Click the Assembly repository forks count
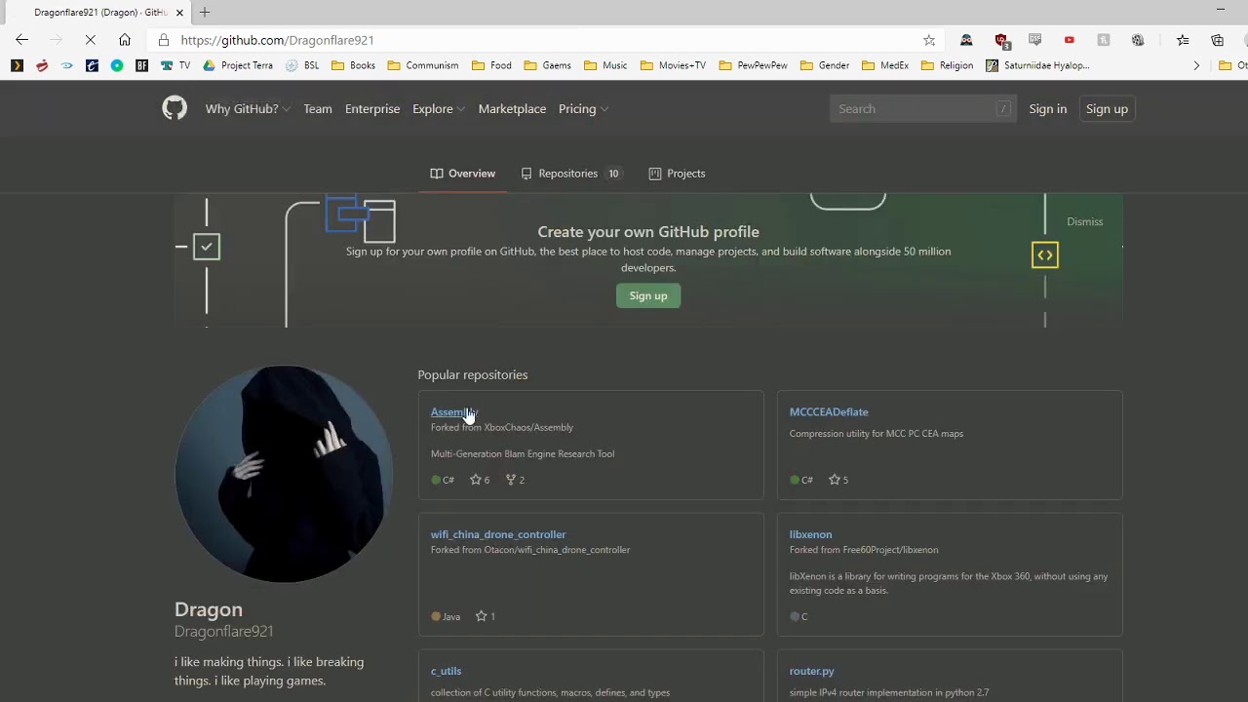 tap(515, 480)
